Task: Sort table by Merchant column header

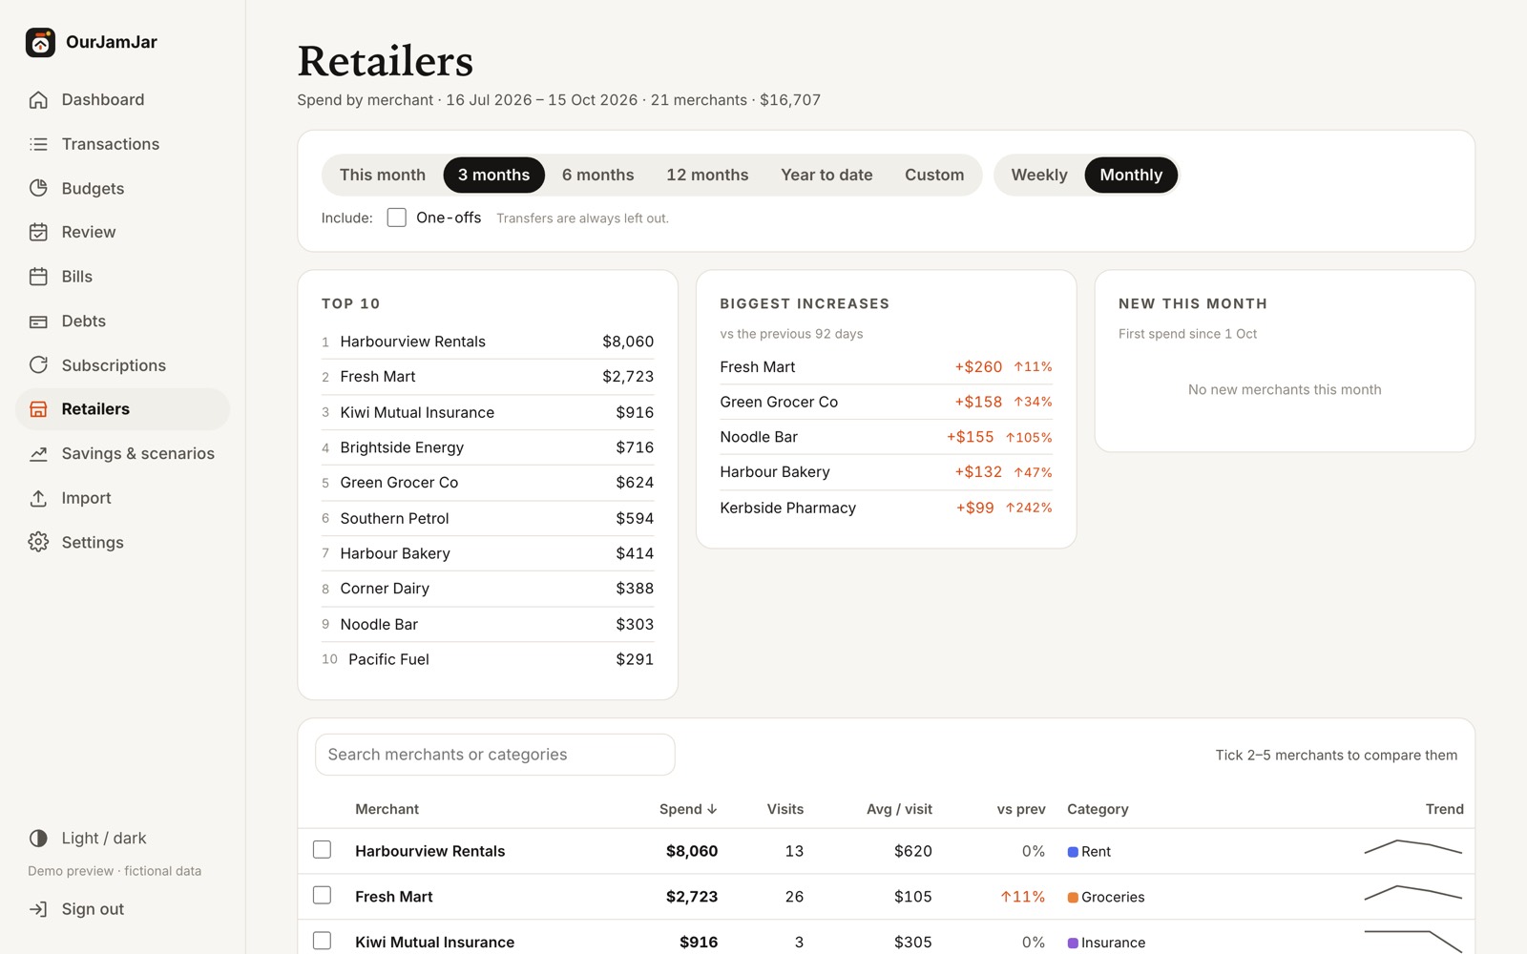Action: pos(387,809)
